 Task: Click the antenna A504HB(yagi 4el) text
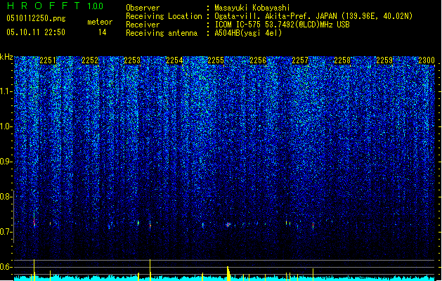coord(248,33)
